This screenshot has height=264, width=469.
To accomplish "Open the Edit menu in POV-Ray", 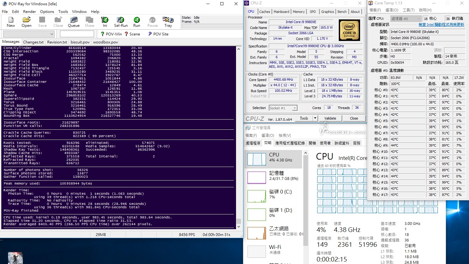I will tap(15, 11).
